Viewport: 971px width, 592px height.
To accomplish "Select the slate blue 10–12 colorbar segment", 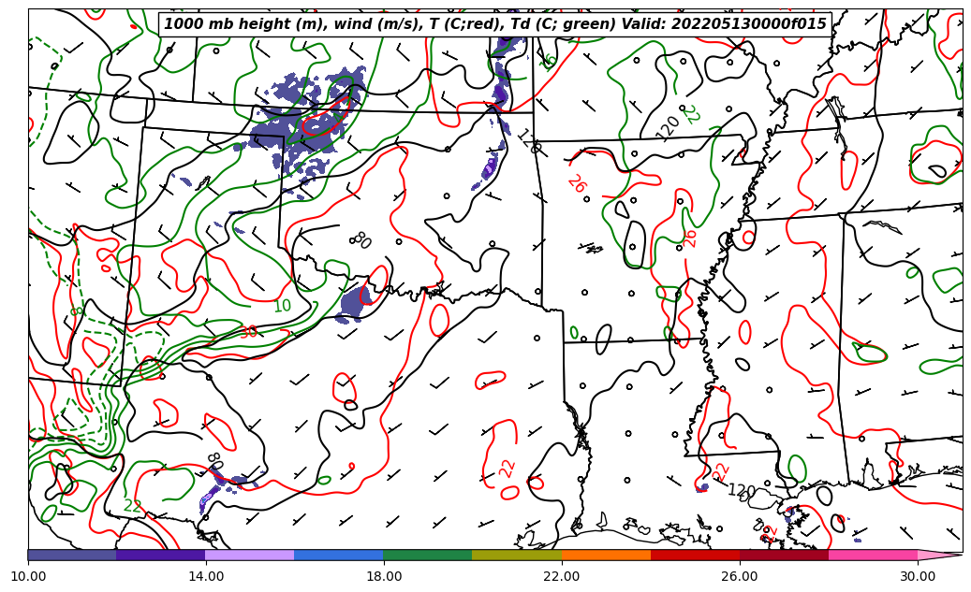I will pyautogui.click(x=72, y=555).
